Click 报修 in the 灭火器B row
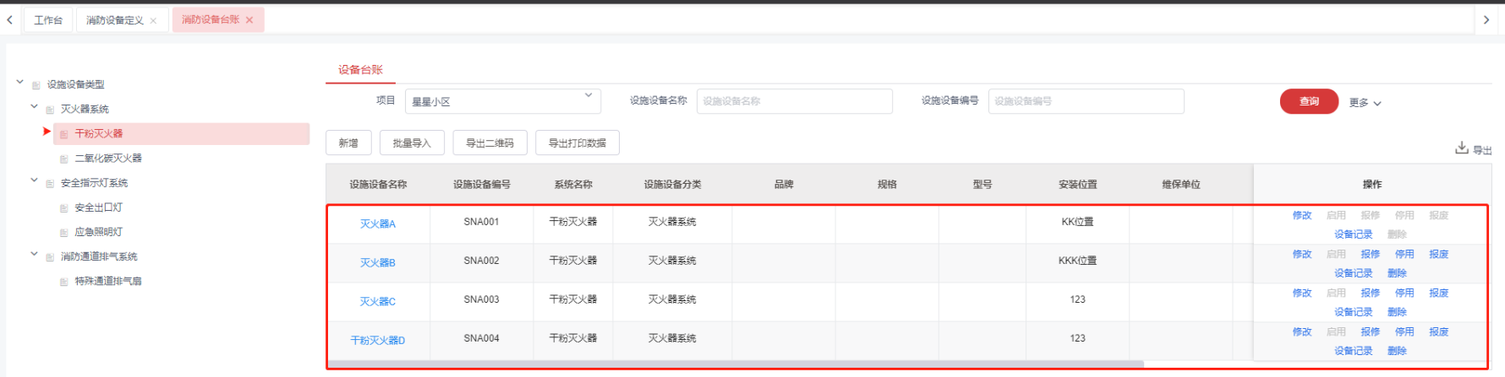Image resolution: width=1505 pixels, height=377 pixels. pyautogui.click(x=1371, y=255)
